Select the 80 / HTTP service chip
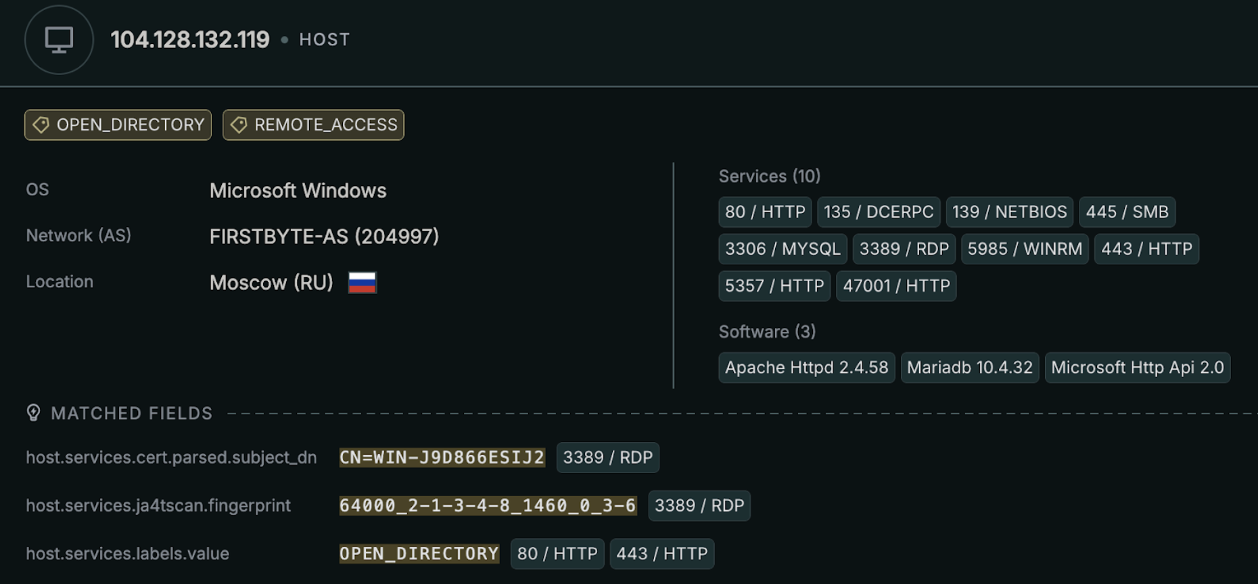This screenshot has height=584, width=1258. coord(765,212)
